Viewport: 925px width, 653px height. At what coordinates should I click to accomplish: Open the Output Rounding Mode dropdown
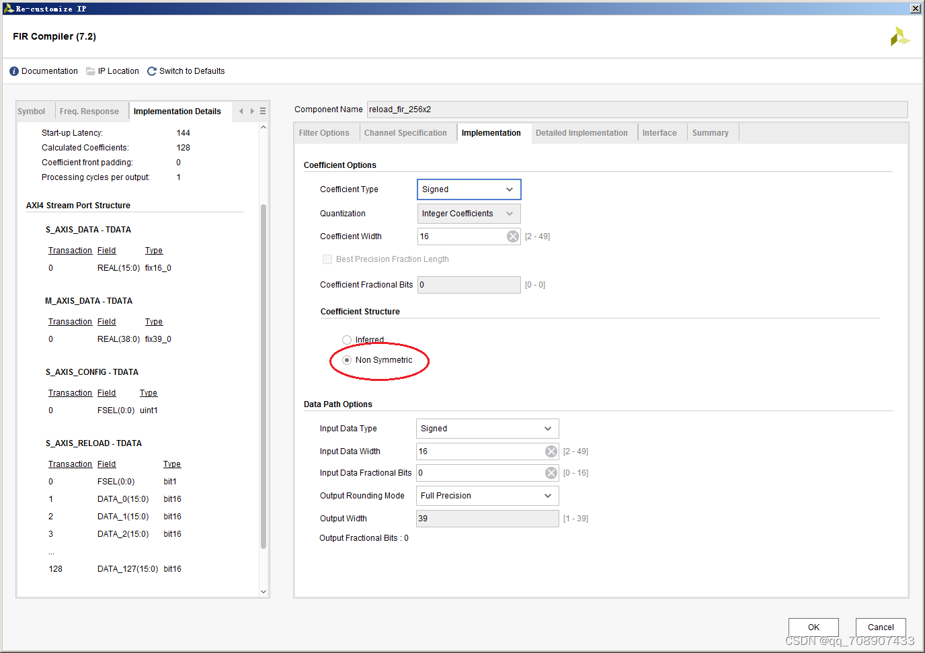tap(487, 496)
